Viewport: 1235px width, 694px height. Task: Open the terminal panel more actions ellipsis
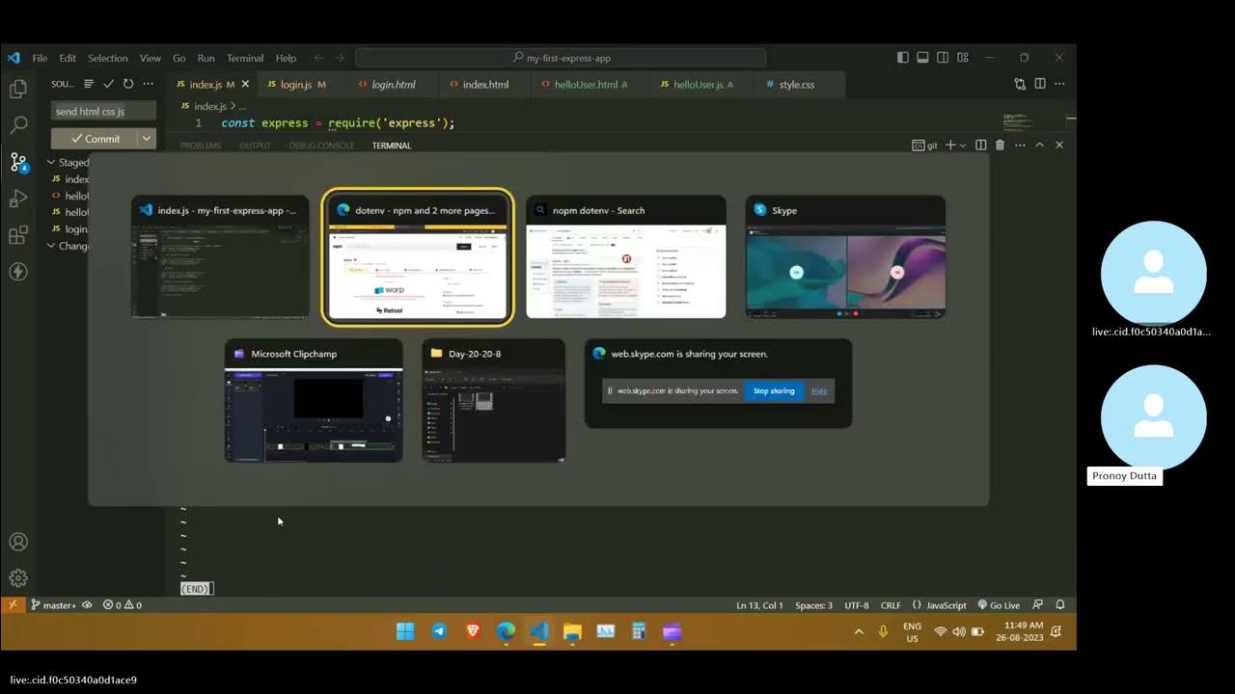tap(1019, 145)
